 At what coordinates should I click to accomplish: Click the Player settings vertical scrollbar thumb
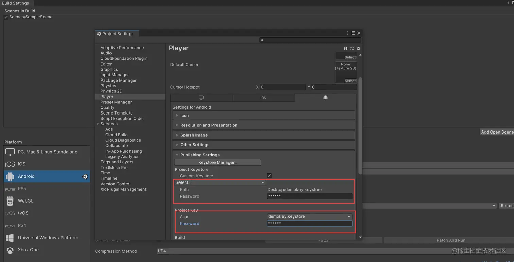point(360,126)
